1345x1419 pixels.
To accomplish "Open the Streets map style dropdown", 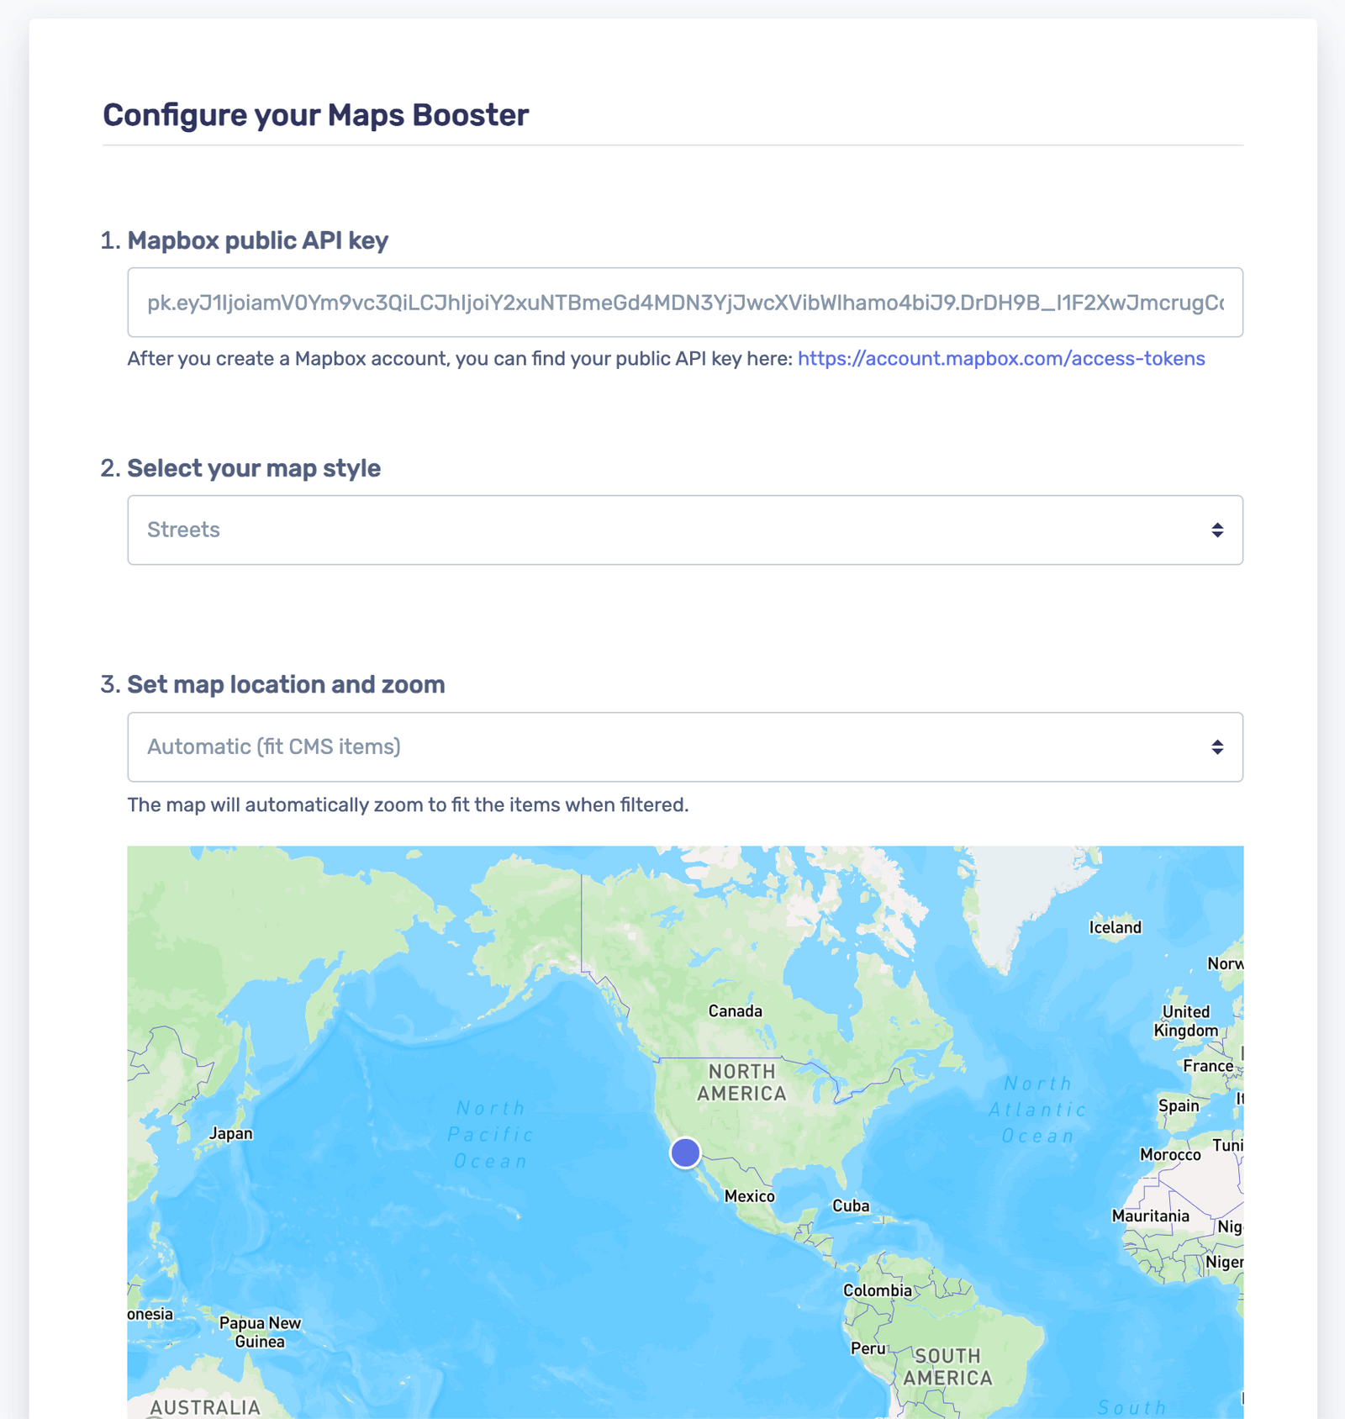I will click(685, 530).
